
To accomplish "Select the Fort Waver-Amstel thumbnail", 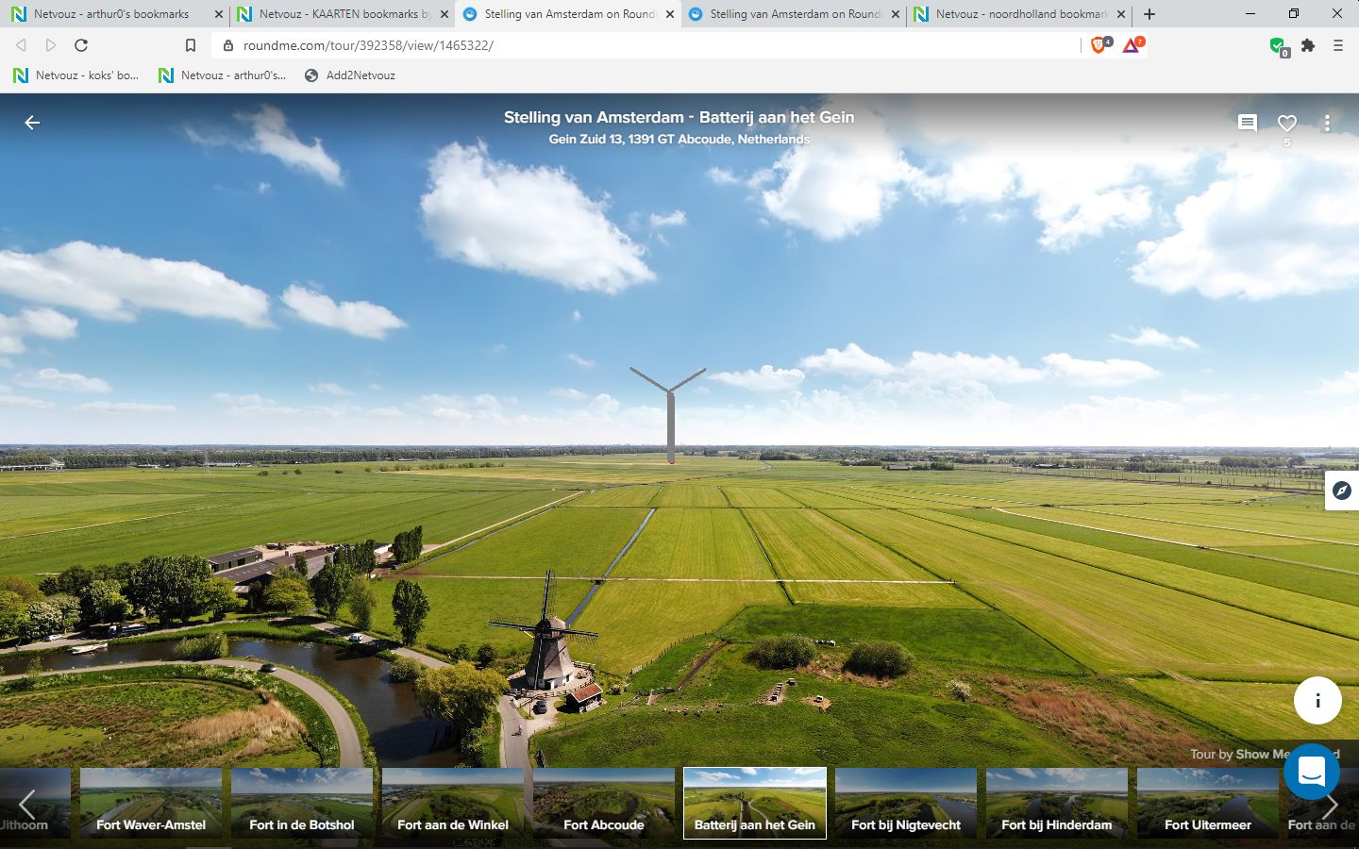I will (x=151, y=803).
